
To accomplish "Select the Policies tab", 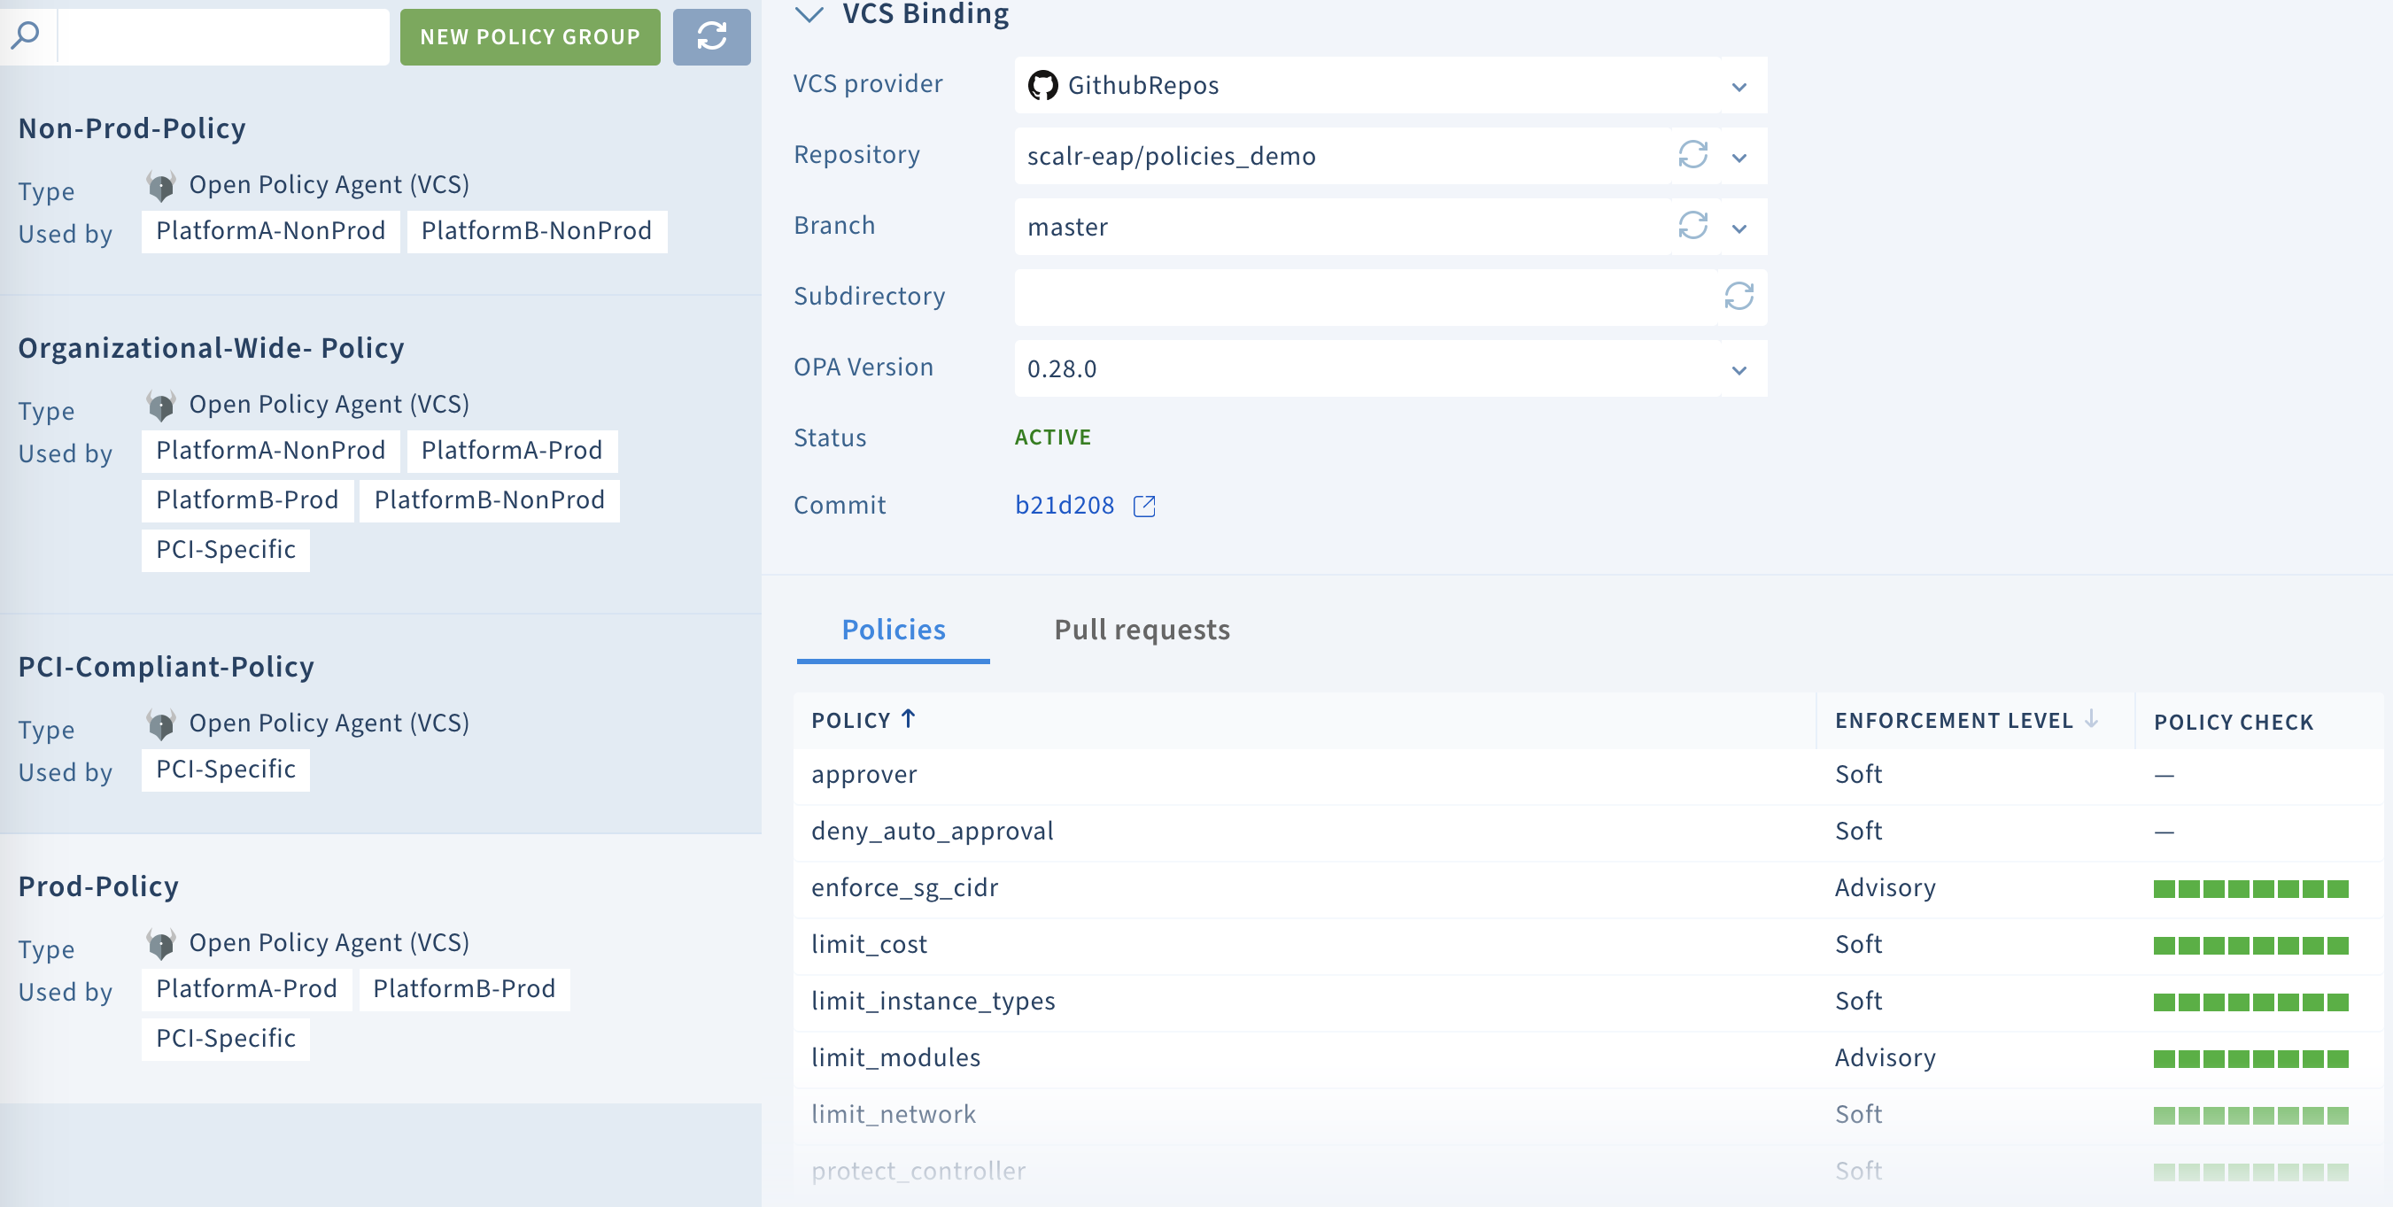I will point(892,629).
